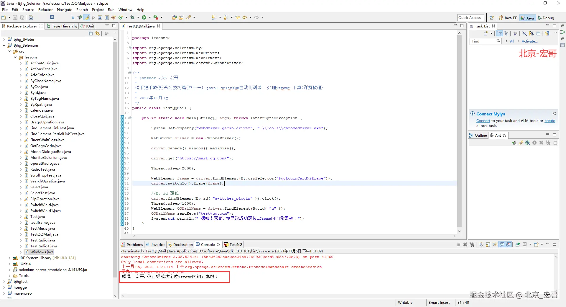Click the Back navigation arrow icon

(x=245, y=18)
